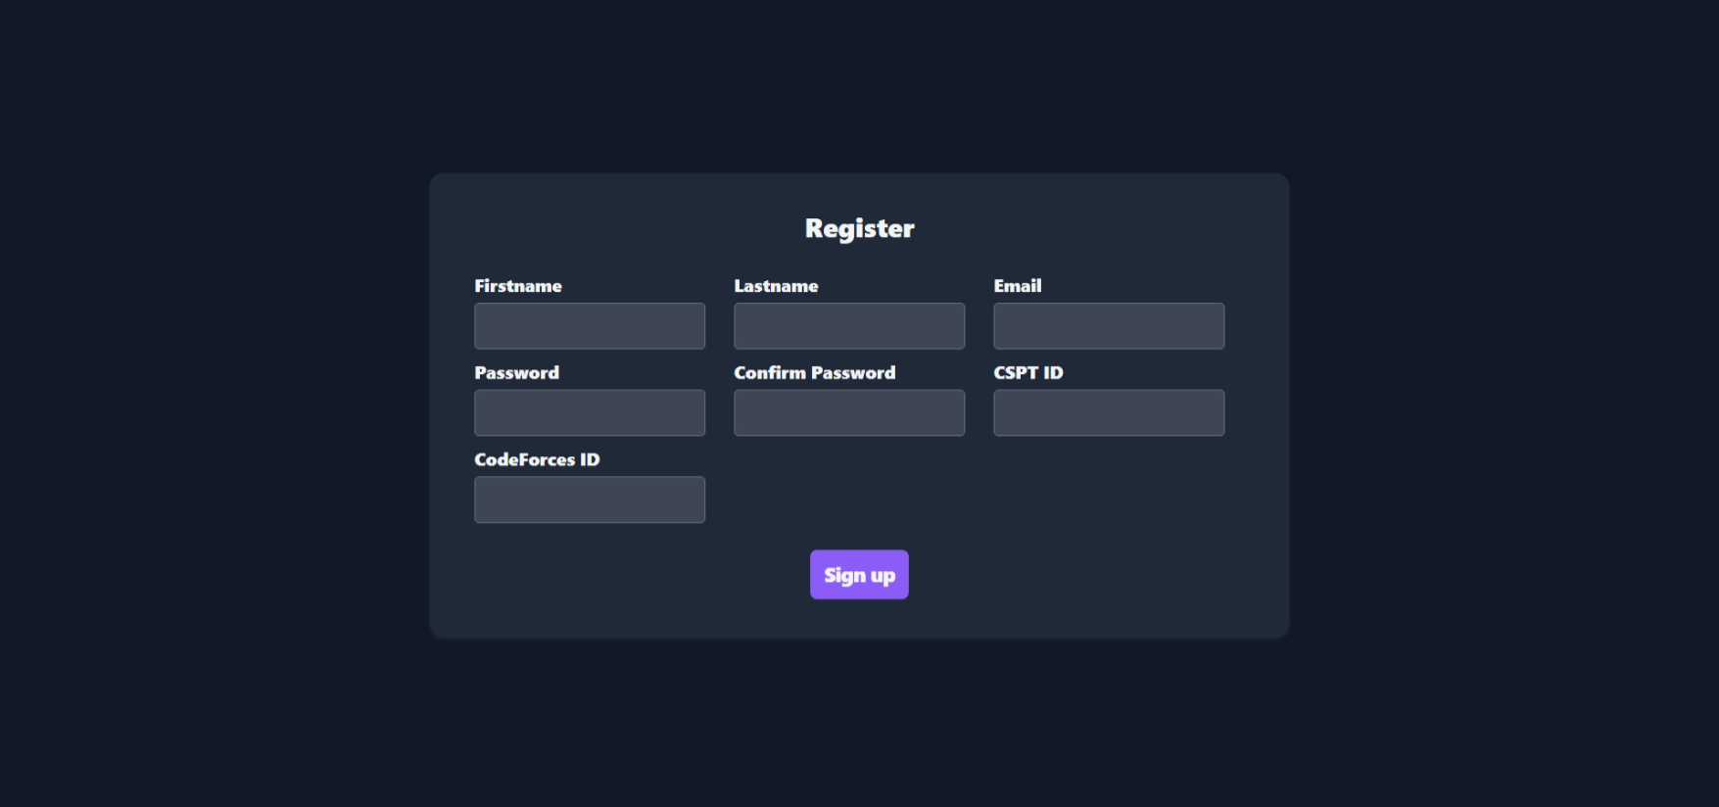This screenshot has height=807, width=1719.
Task: Select the CodeForces ID input field
Action: (589, 498)
